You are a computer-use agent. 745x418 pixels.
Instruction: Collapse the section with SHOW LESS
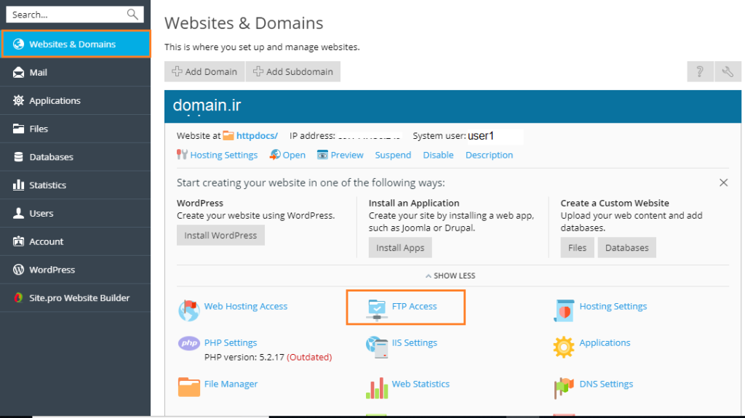(450, 276)
